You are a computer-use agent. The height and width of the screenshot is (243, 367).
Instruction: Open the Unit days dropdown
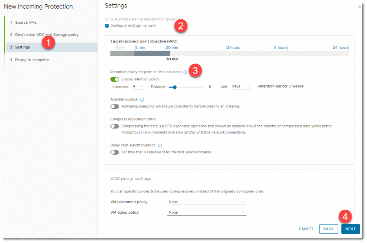(240, 87)
